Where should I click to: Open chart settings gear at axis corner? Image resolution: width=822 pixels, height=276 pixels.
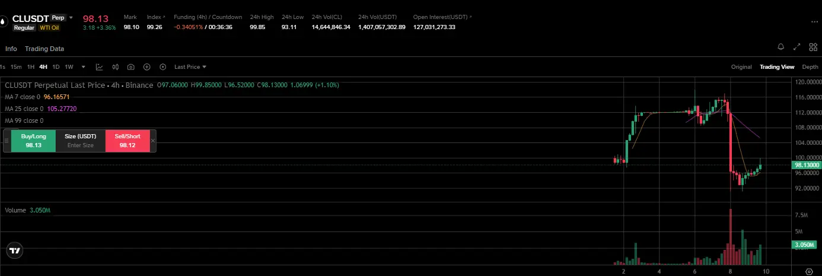(x=808, y=271)
